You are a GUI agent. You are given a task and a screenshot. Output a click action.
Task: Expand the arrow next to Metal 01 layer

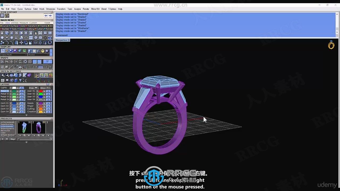pyautogui.click(x=11, y=91)
